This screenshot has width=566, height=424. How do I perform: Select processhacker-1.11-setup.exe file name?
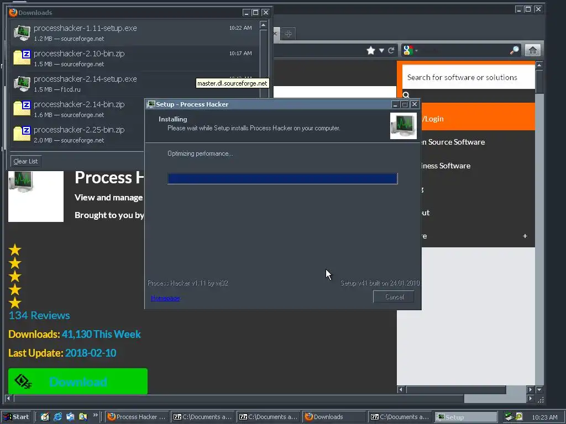(x=85, y=28)
